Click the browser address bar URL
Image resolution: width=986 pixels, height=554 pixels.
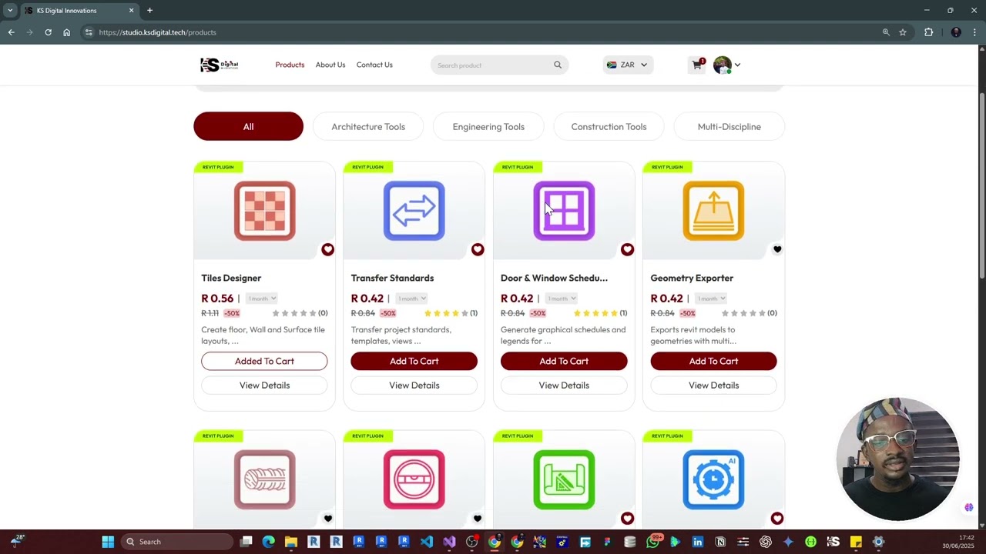(x=157, y=32)
